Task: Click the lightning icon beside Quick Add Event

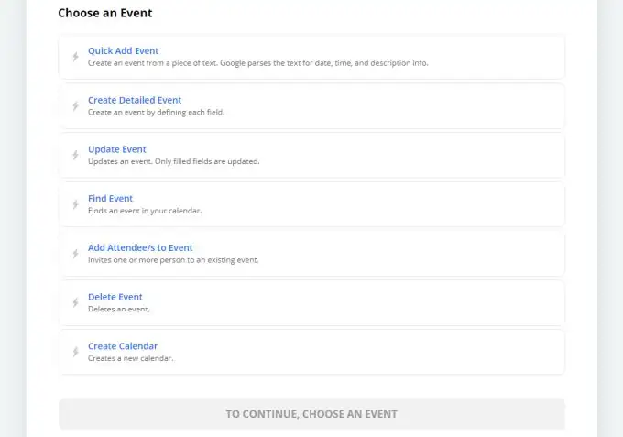Action: (x=75, y=57)
